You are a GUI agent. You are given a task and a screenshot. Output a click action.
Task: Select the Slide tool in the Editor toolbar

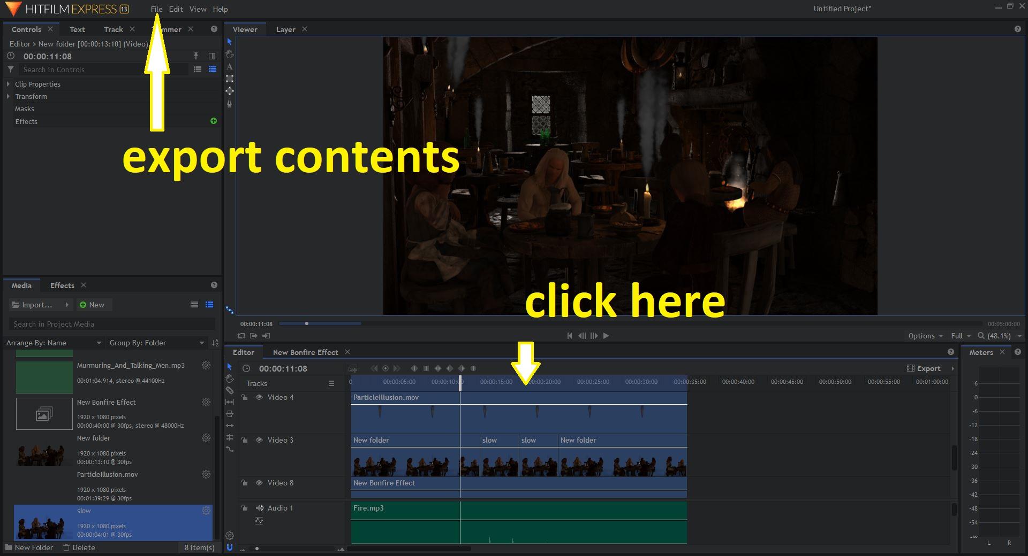point(230,414)
